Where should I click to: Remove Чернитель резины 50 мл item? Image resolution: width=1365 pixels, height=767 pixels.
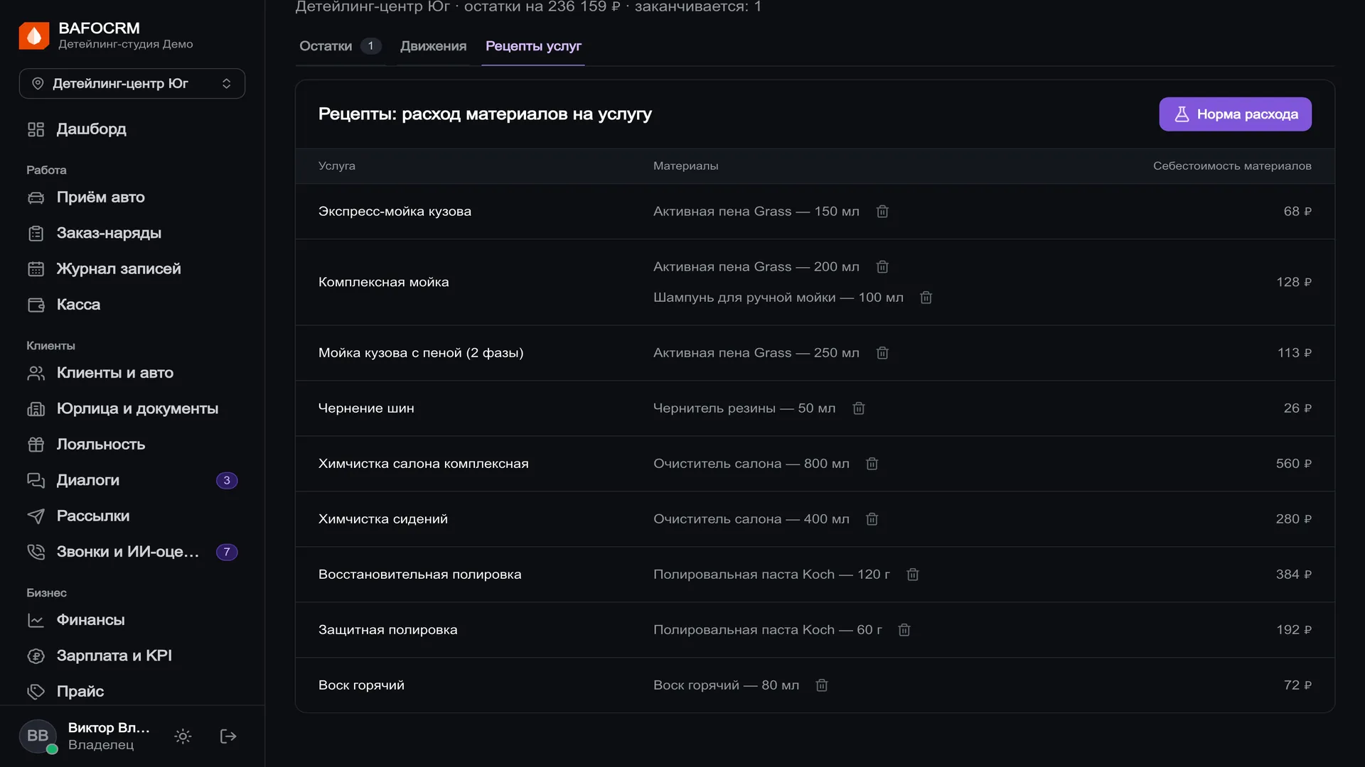click(859, 408)
